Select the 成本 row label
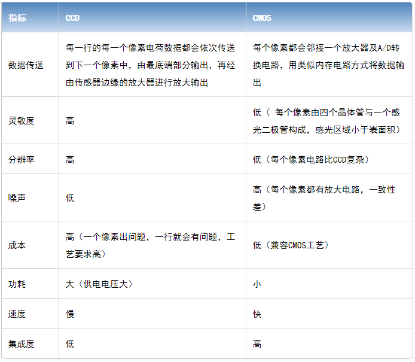The image size is (415, 362). tap(17, 245)
